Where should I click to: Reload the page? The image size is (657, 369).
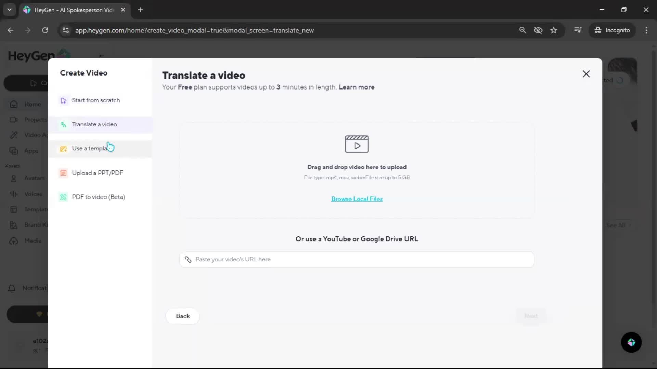coord(45,30)
